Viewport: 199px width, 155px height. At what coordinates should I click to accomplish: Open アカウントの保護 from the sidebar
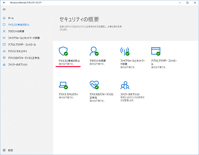pos(16,31)
